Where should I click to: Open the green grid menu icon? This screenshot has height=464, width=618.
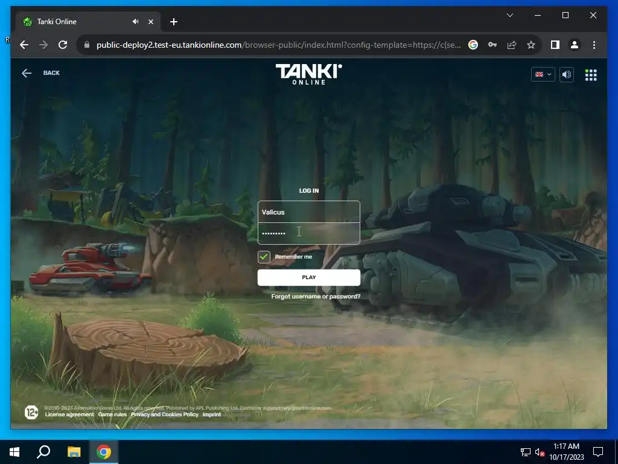click(590, 74)
